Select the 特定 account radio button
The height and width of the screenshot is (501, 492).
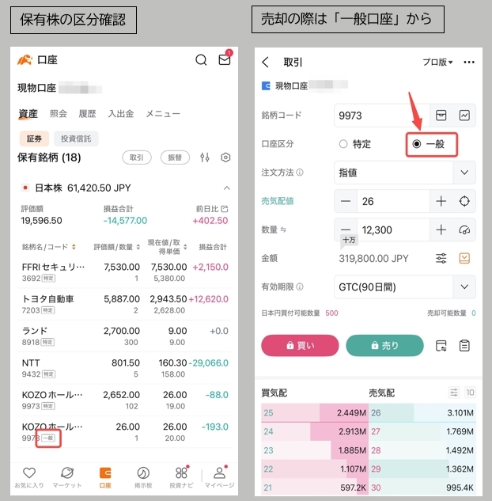click(x=343, y=144)
